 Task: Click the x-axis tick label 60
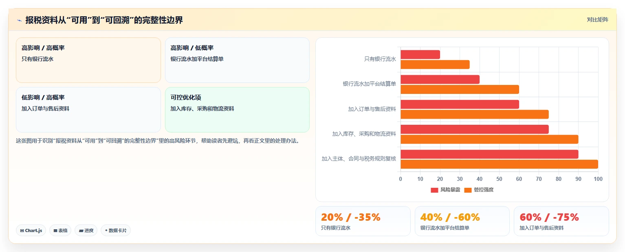pyautogui.click(x=519, y=179)
